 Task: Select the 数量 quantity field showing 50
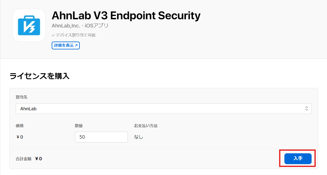(101, 137)
